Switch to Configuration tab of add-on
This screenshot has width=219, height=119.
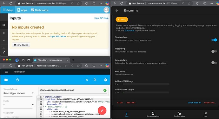(x=179, y=114)
